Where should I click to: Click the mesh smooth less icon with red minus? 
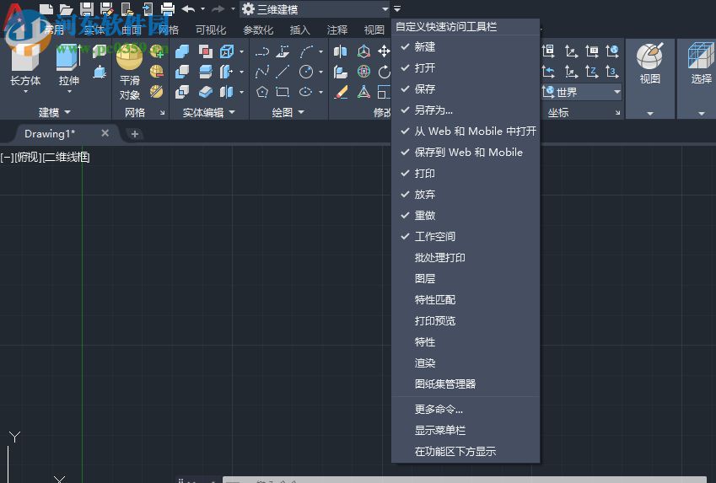[x=157, y=71]
